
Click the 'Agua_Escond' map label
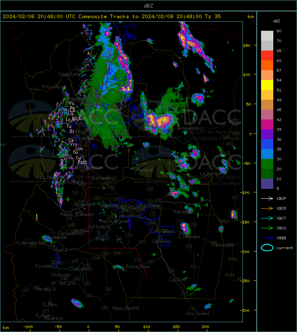126,308
